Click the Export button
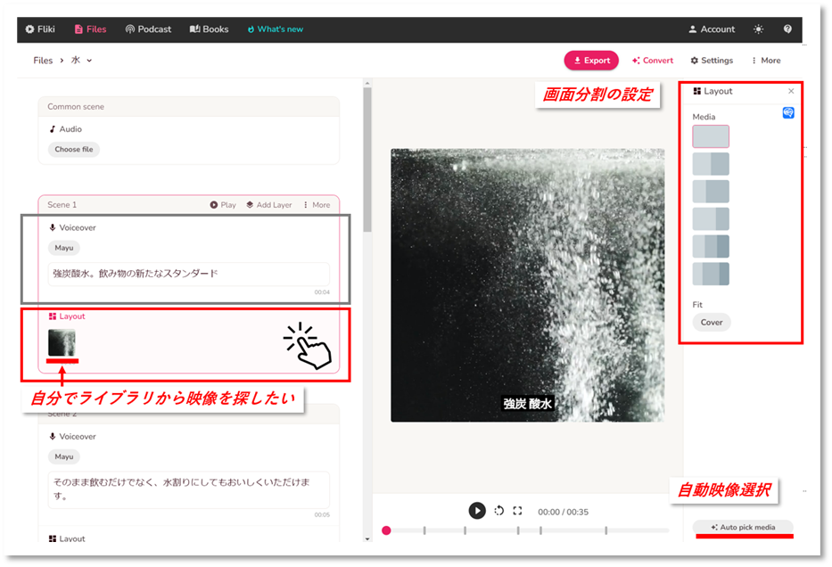 (x=591, y=61)
